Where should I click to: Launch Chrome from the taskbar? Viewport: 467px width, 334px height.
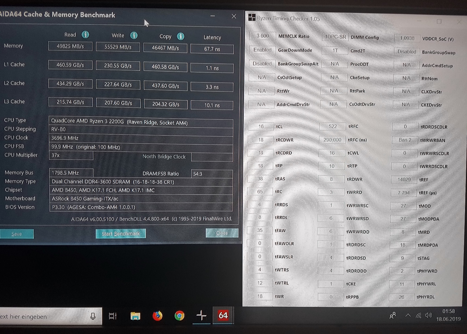point(179,316)
